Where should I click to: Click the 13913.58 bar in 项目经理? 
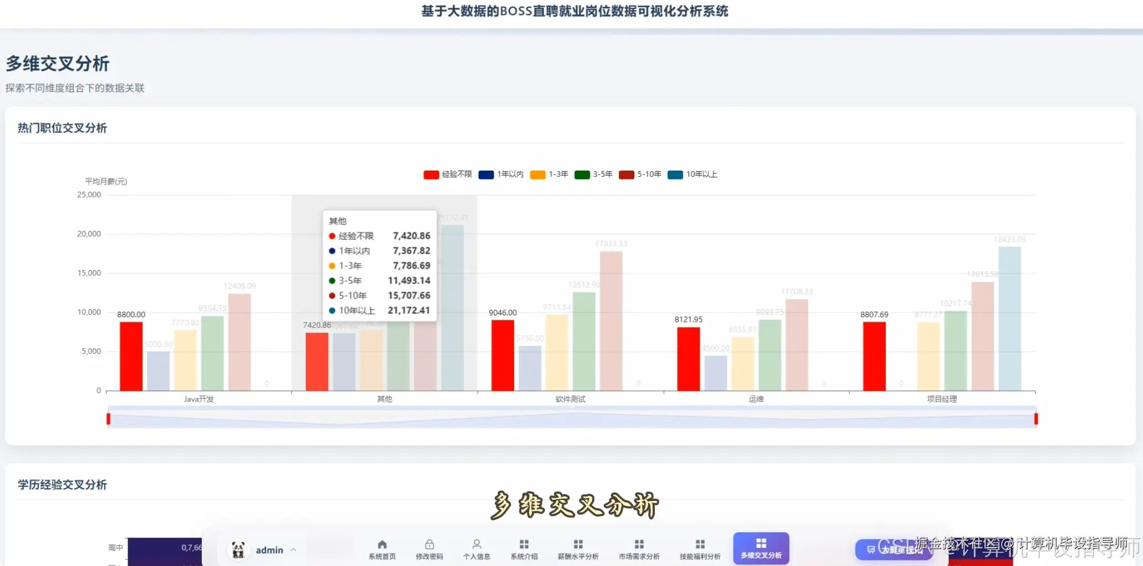[x=983, y=336]
